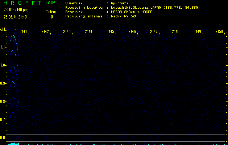Click the meteor count label

[51, 12]
